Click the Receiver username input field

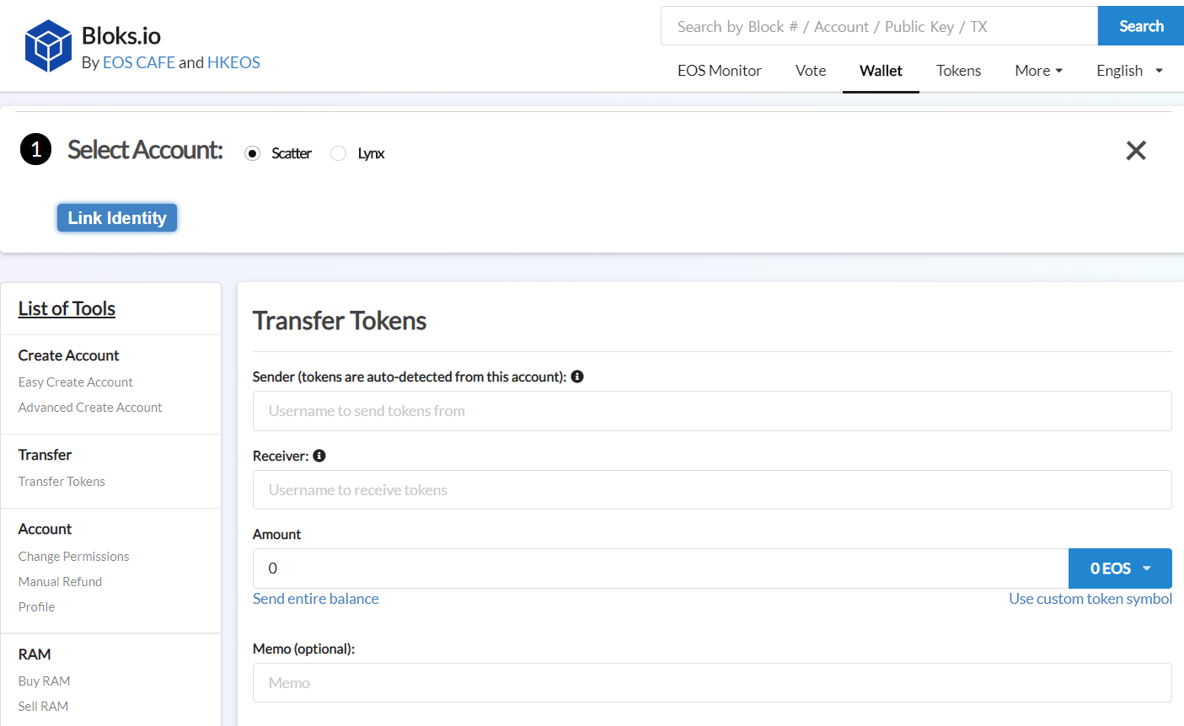712,490
